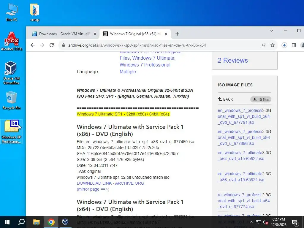
Task: Click the 10 files download button
Action: 261,99
